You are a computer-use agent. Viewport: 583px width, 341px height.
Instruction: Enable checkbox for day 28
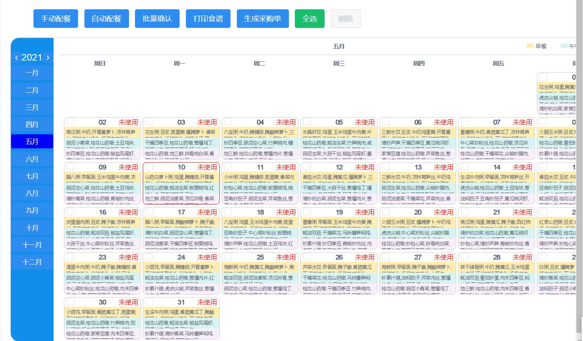tap(465, 257)
